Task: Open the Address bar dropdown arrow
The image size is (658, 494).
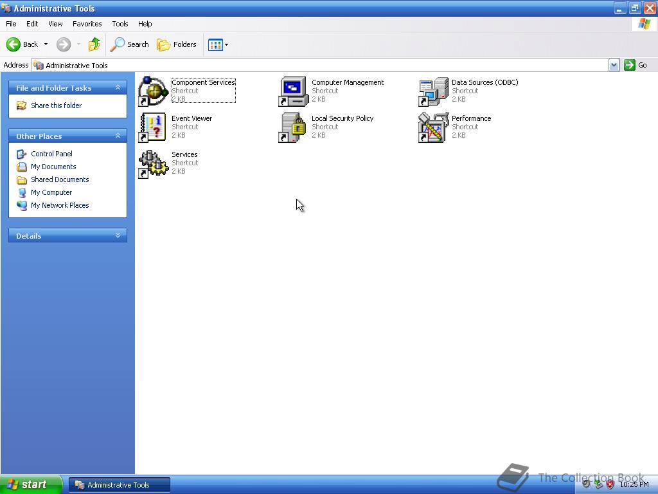Action: [x=614, y=65]
